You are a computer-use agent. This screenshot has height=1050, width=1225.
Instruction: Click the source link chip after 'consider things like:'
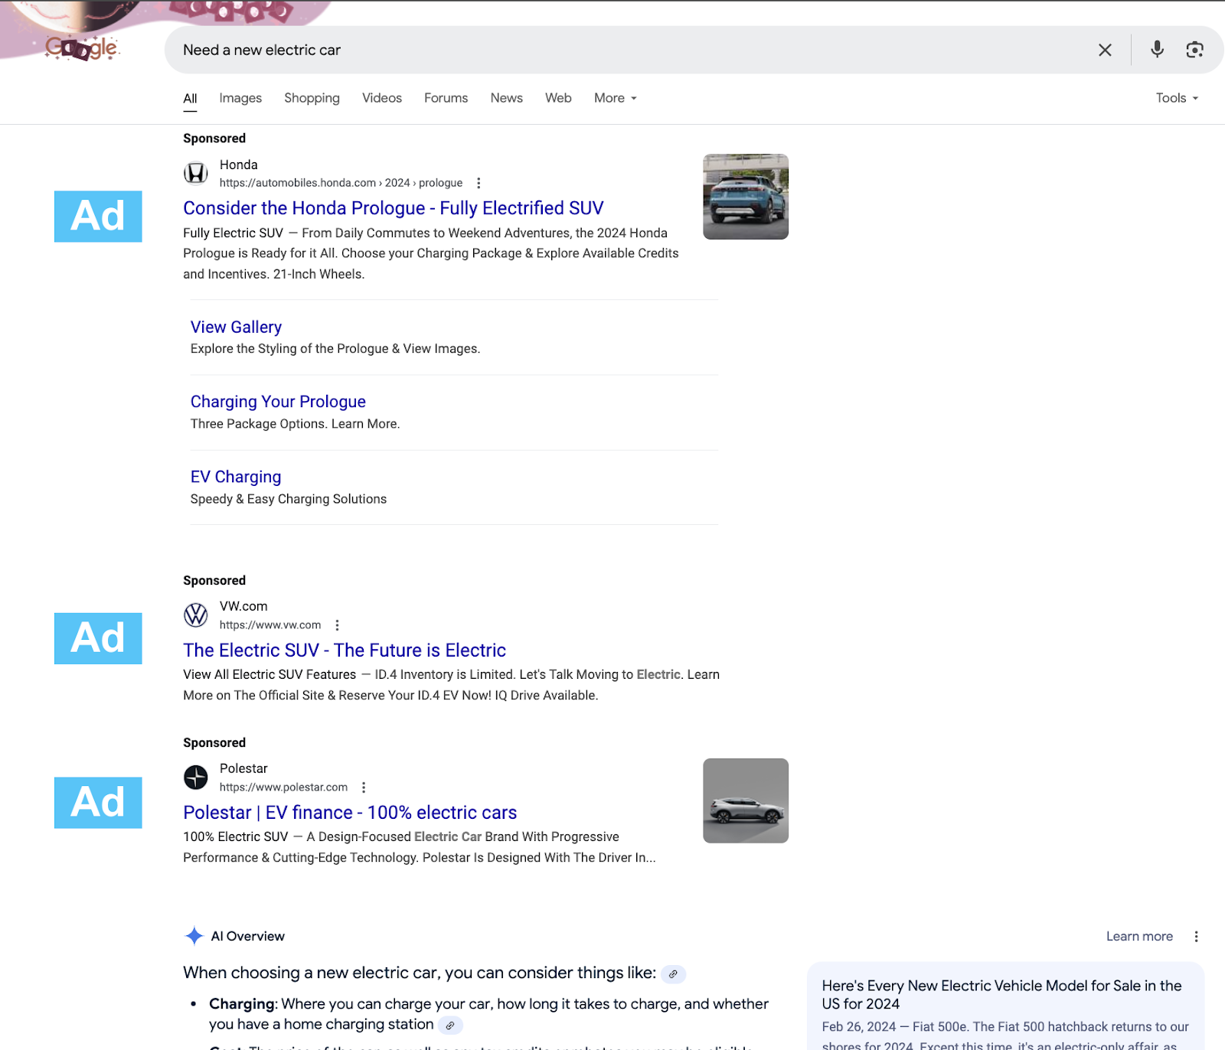click(x=673, y=974)
